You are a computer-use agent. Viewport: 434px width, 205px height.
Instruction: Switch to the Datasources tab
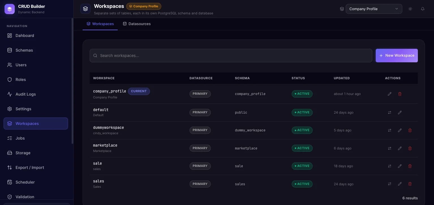click(x=137, y=24)
